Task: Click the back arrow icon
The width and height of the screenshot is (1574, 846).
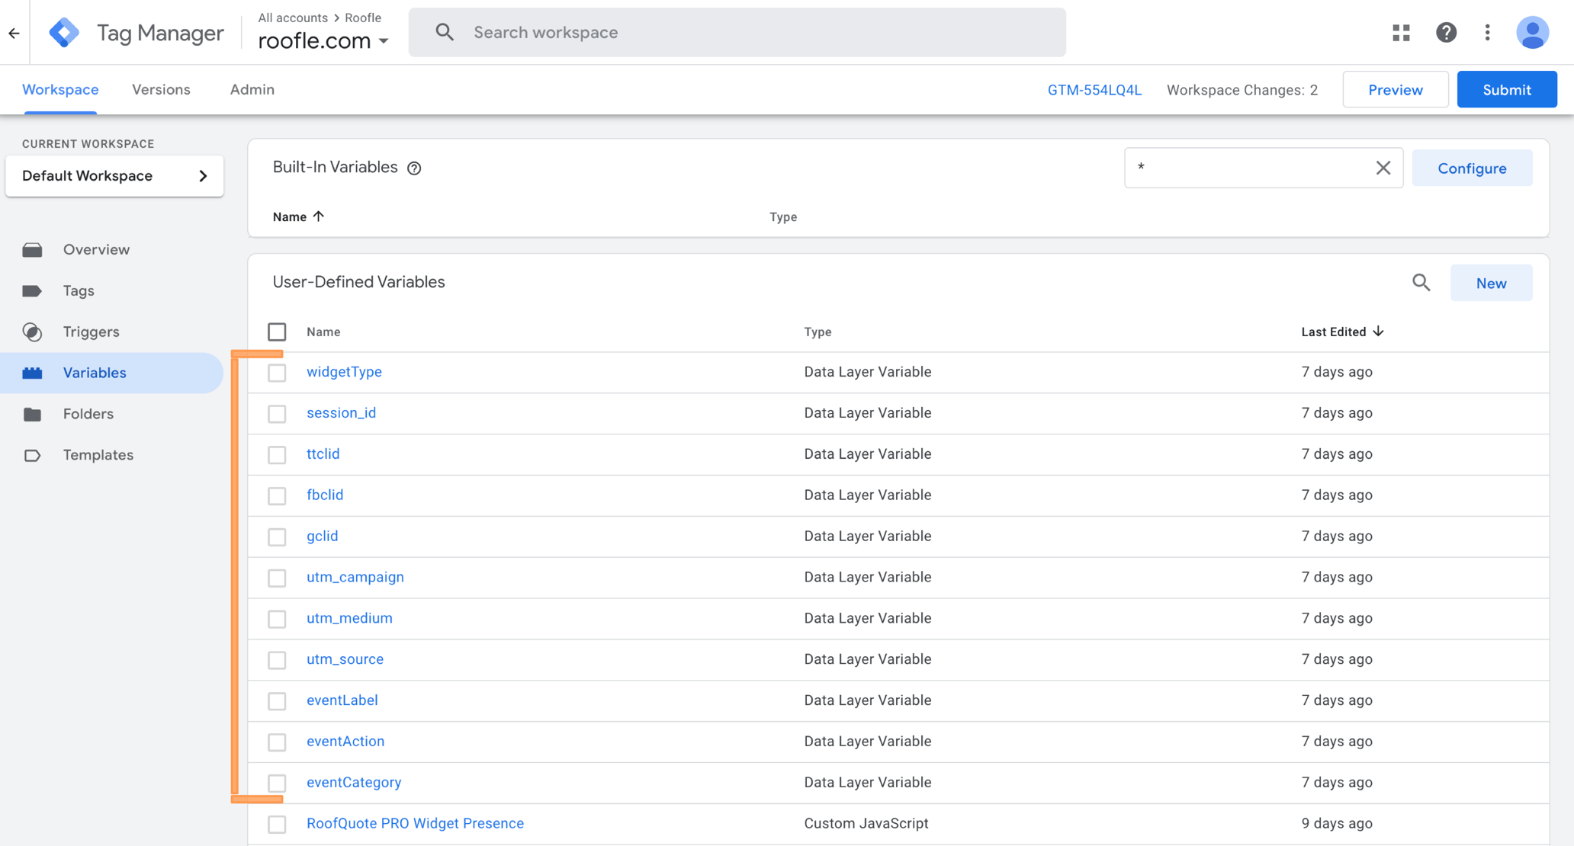Action: (x=14, y=33)
